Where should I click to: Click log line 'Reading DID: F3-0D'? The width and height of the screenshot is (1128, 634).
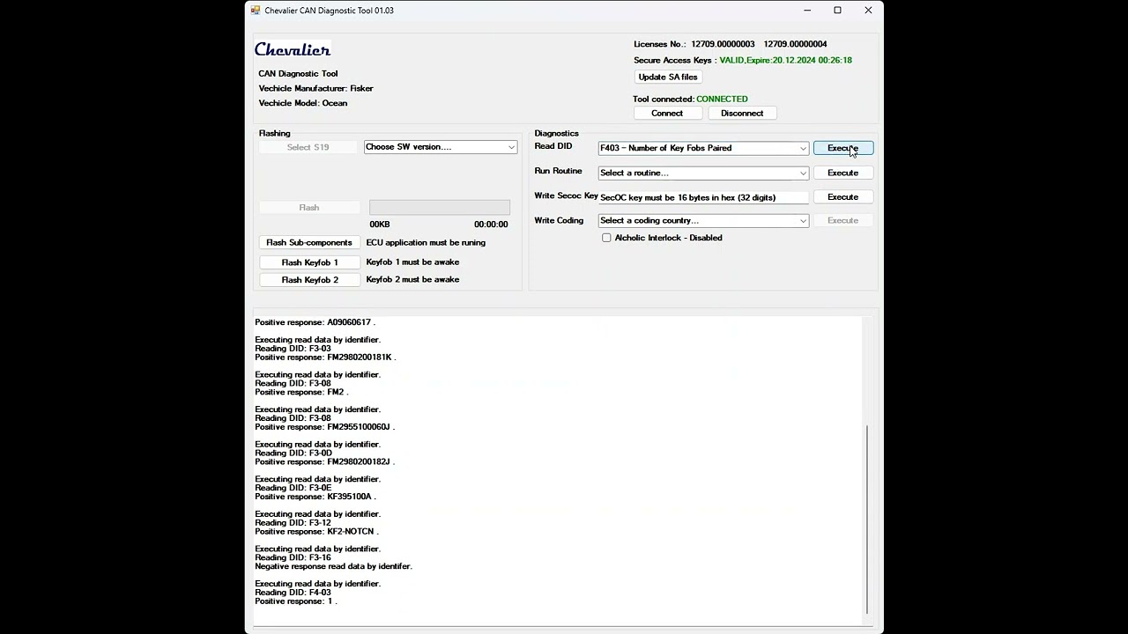click(x=293, y=453)
